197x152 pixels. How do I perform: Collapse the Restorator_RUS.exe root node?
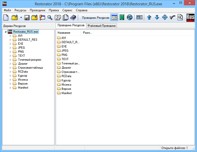point(6,32)
